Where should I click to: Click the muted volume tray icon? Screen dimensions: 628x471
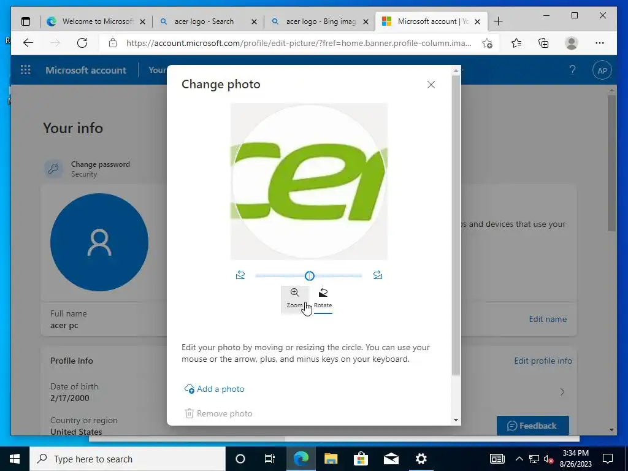point(548,459)
